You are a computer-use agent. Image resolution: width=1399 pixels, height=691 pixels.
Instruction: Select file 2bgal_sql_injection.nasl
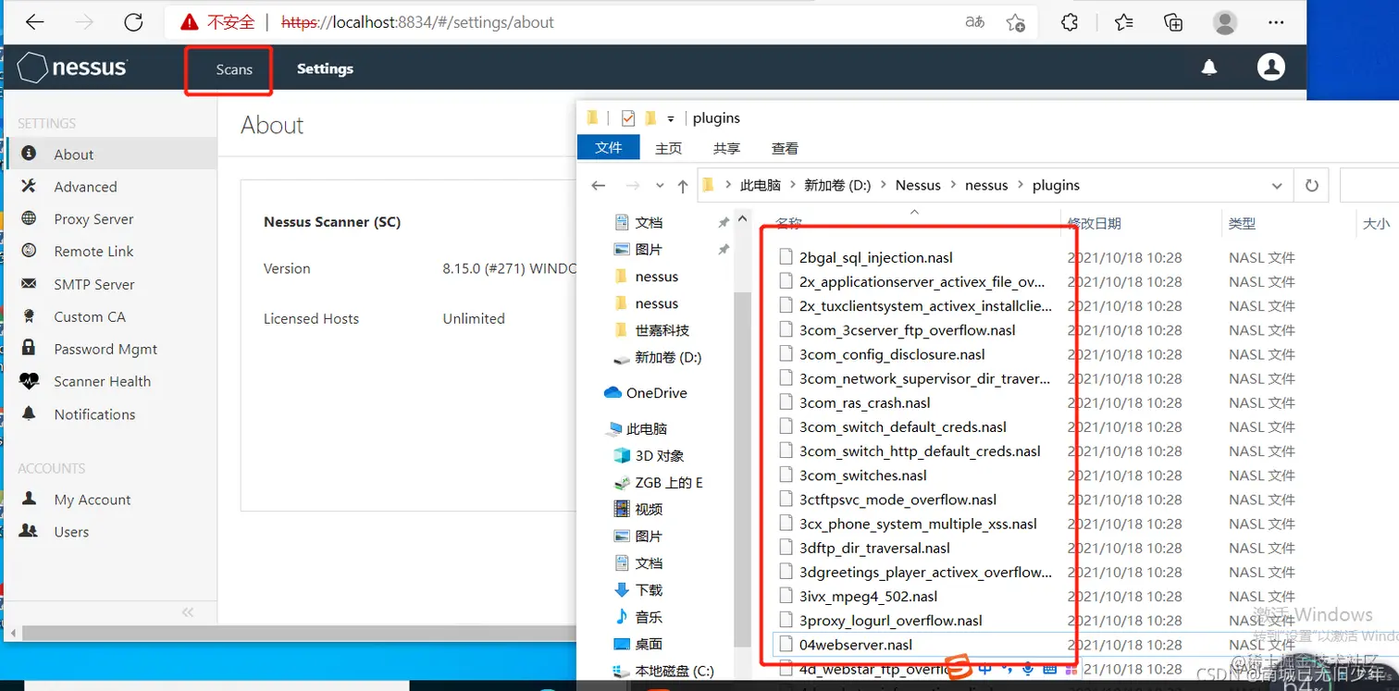(875, 257)
